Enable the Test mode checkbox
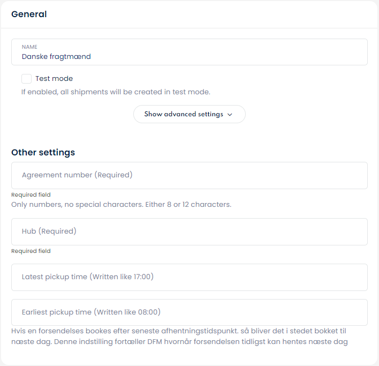The image size is (379, 366). pyautogui.click(x=26, y=79)
